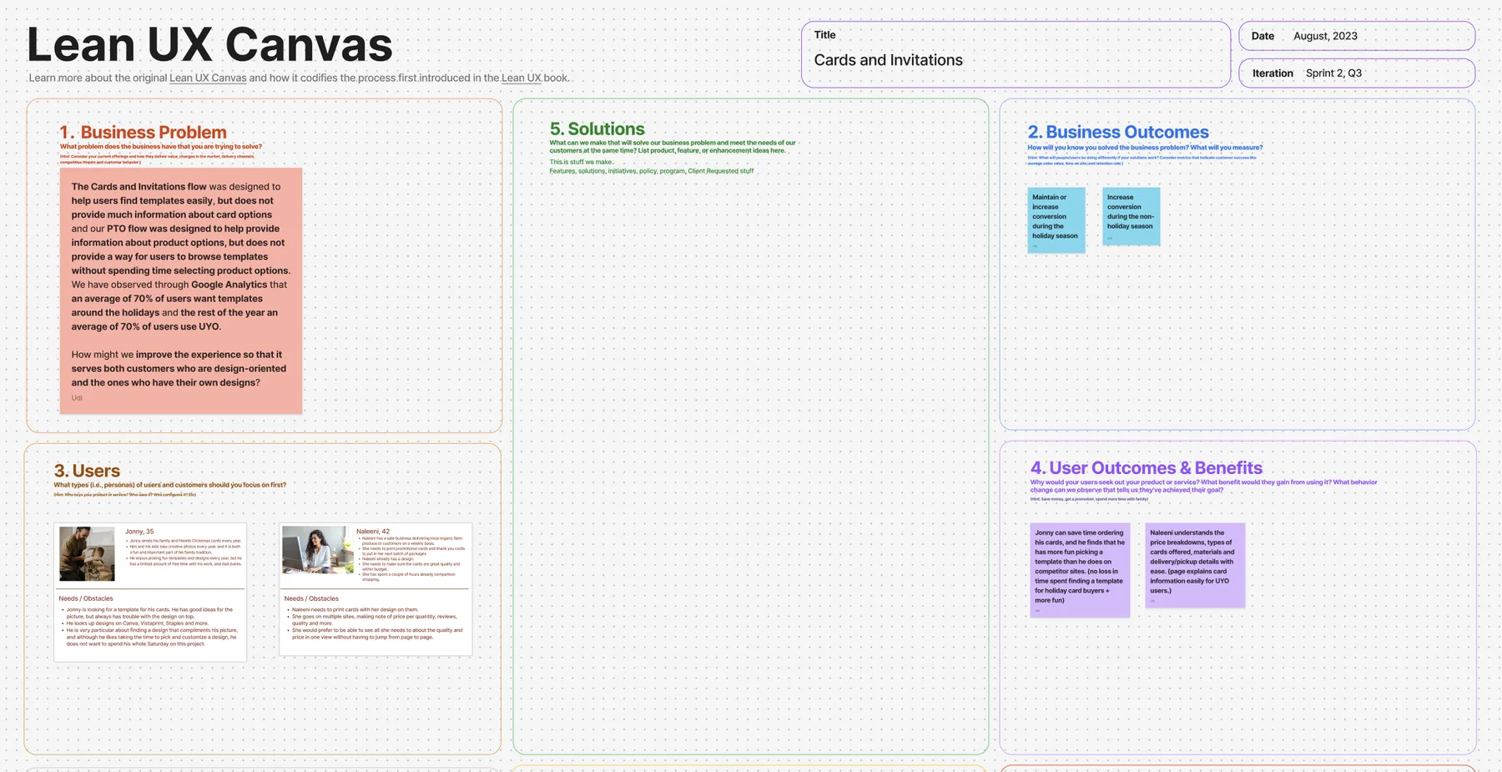Select 'What problem does the business have' subheading
The width and height of the screenshot is (1502, 772).
pos(161,147)
